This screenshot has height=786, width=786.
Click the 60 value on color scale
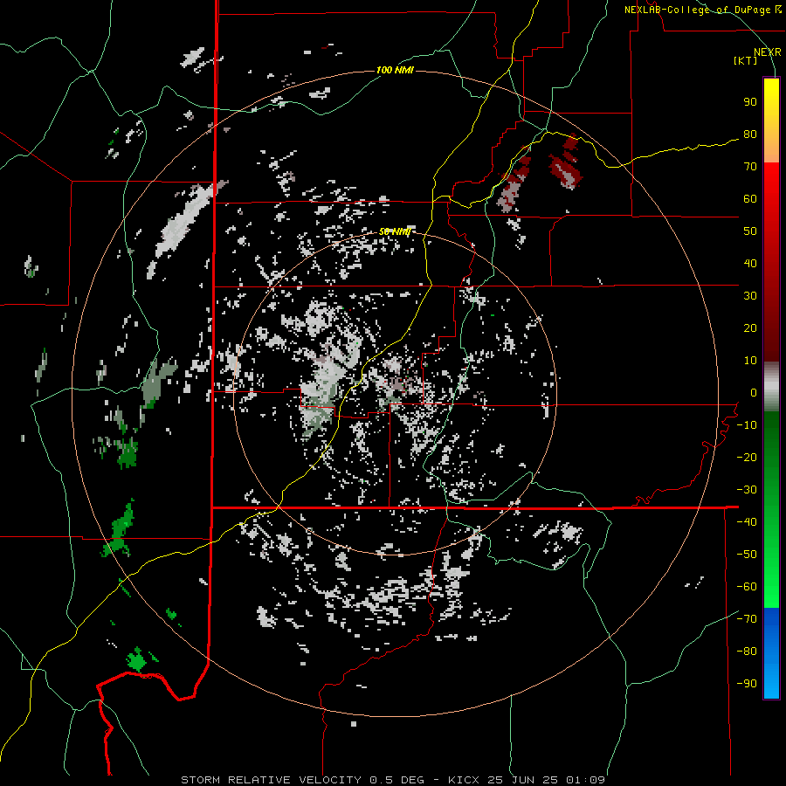(x=750, y=199)
